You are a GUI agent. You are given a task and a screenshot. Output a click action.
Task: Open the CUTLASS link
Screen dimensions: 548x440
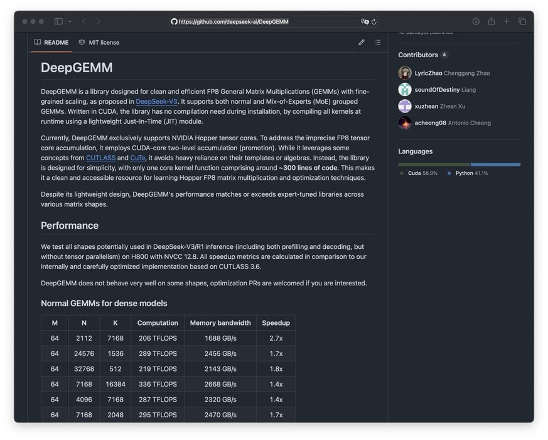pyautogui.click(x=100, y=158)
